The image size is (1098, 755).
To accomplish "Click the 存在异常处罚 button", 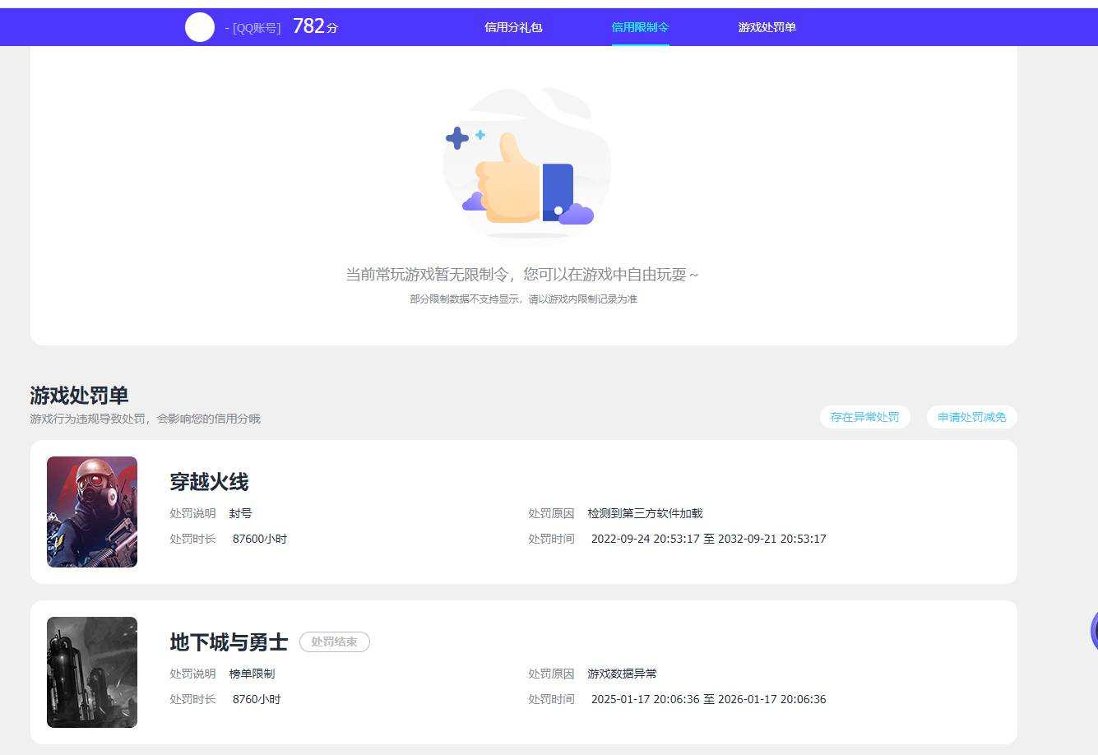I will coord(864,417).
